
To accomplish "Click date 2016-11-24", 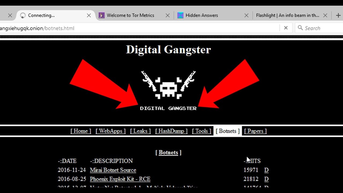I will (72, 170).
